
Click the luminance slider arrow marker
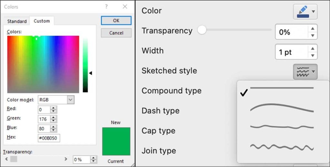tap(91, 73)
